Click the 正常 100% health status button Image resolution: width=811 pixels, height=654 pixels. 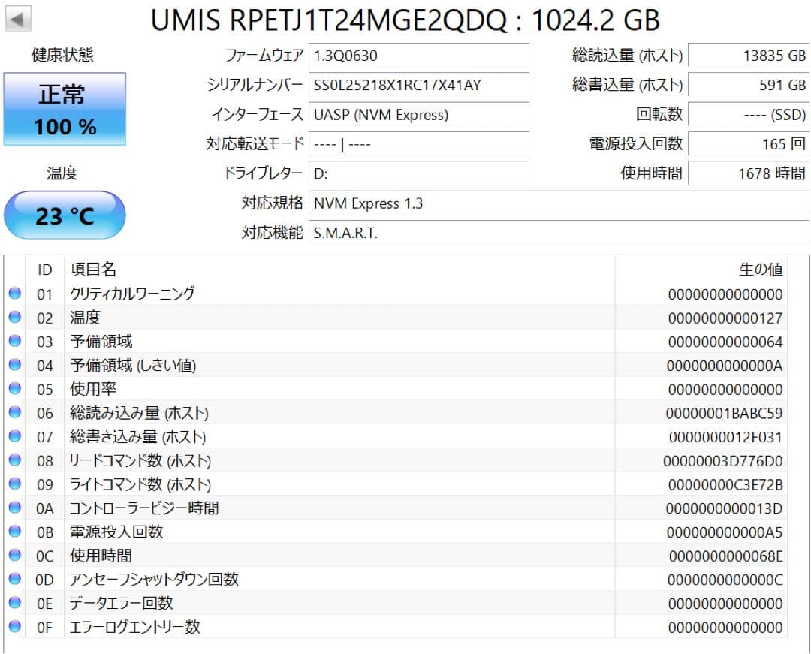pos(64,107)
